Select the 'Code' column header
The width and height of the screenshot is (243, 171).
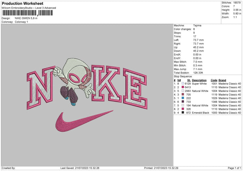click(x=214, y=80)
